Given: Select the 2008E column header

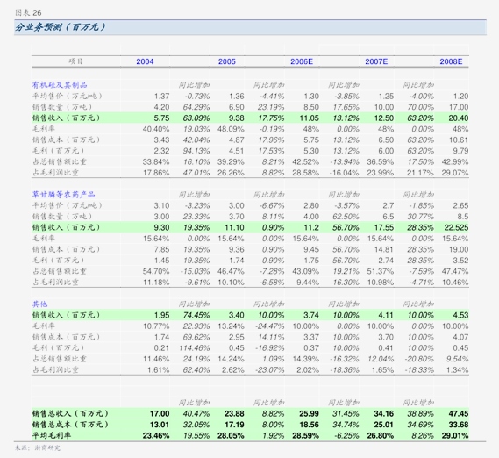Looking at the screenshot, I should tap(451, 61).
